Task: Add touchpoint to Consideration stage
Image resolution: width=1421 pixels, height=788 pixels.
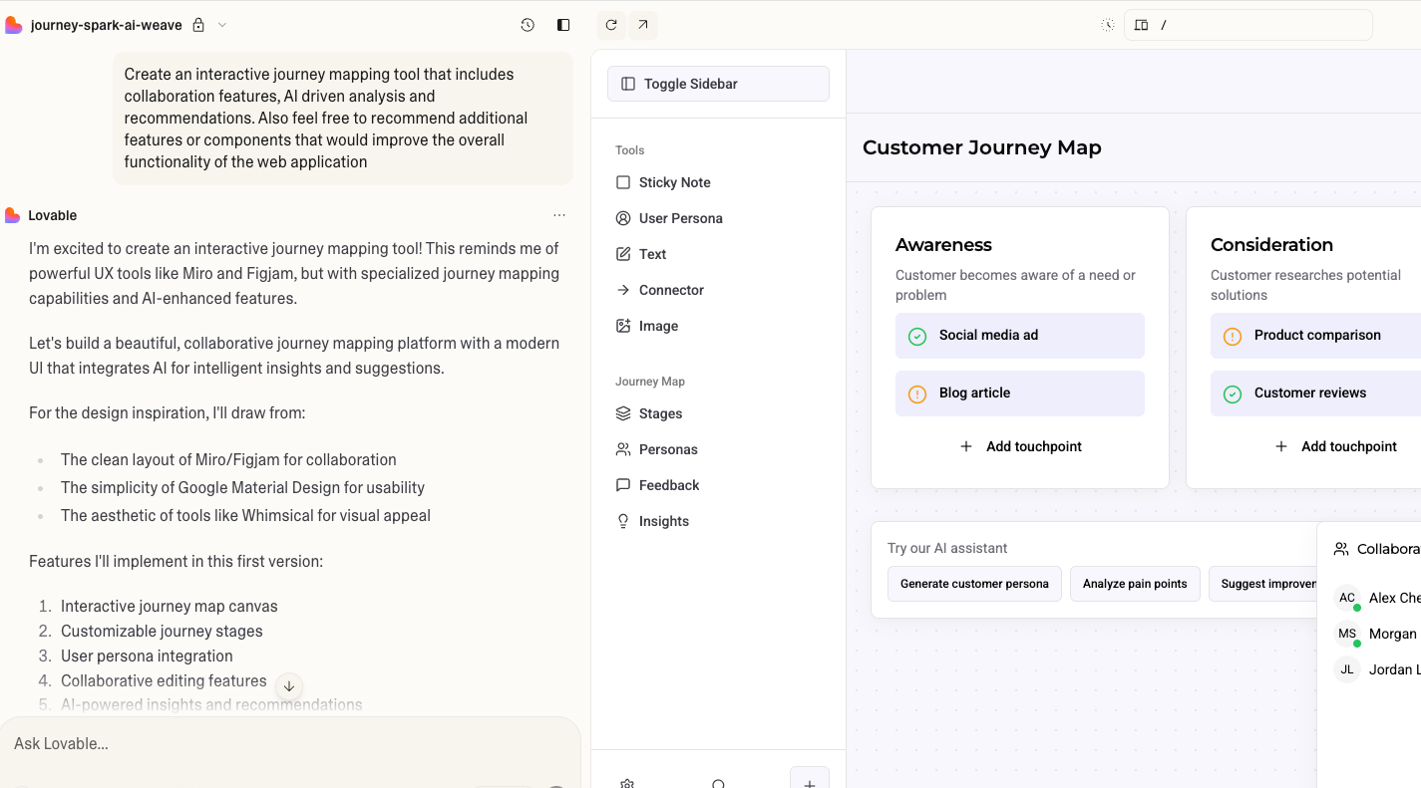Action: [1336, 446]
